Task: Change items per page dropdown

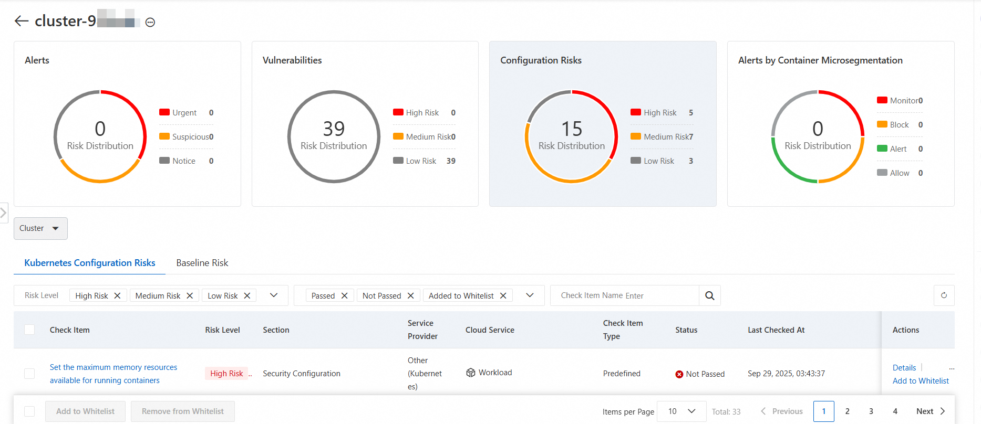Action: (x=682, y=411)
